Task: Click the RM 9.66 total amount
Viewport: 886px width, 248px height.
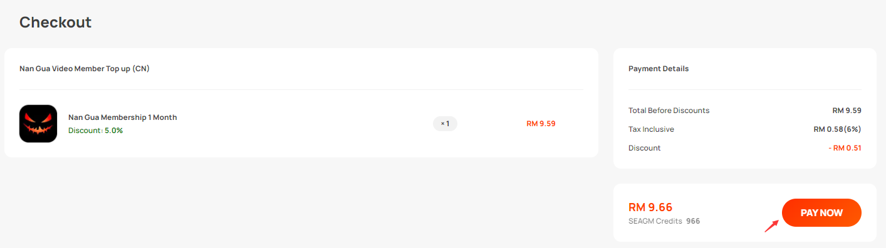Action: [x=650, y=207]
